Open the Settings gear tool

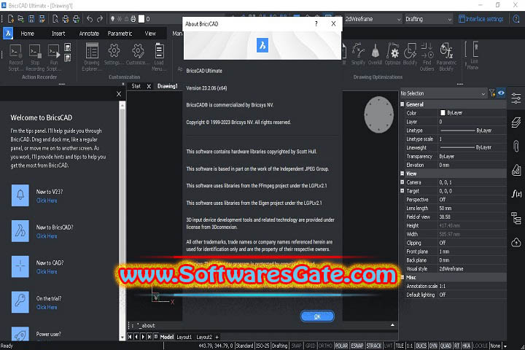click(x=114, y=54)
